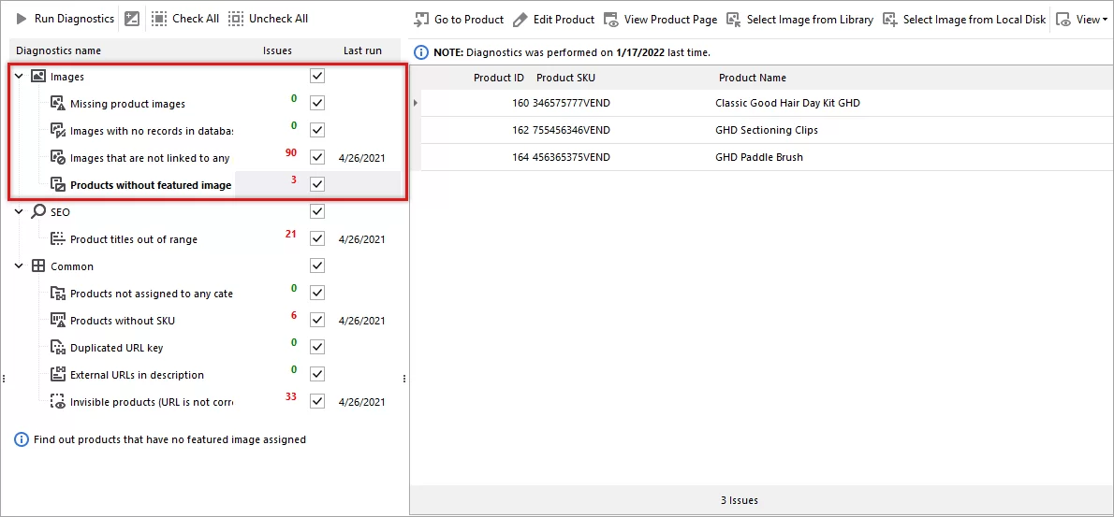Click the Edit Product pencil icon

[x=520, y=20]
